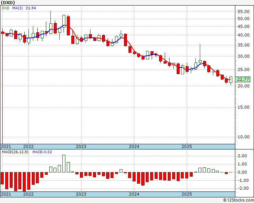Select 2021 on the MACD panel time axis

pos(6,194)
